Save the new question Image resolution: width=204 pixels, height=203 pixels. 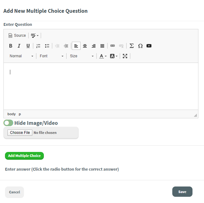[x=182, y=192]
